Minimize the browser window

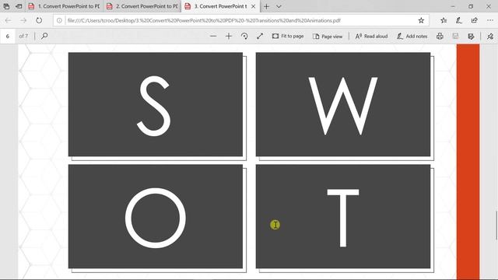click(453, 6)
